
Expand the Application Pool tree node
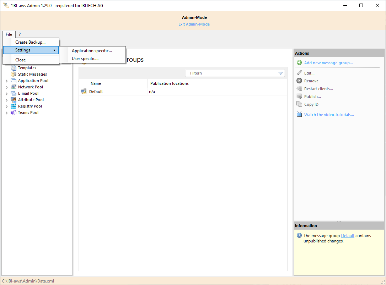(6, 81)
